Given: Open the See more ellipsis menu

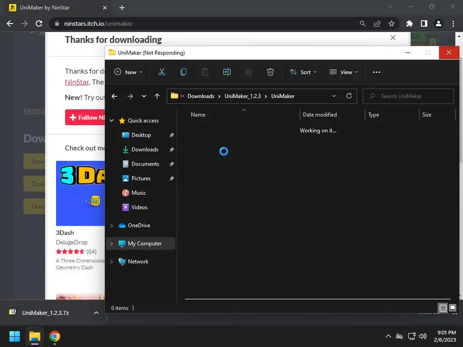Looking at the screenshot, I should (377, 72).
